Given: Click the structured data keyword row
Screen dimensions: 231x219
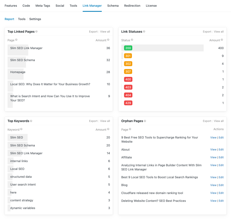Looking at the screenshot, I should coord(59,177).
